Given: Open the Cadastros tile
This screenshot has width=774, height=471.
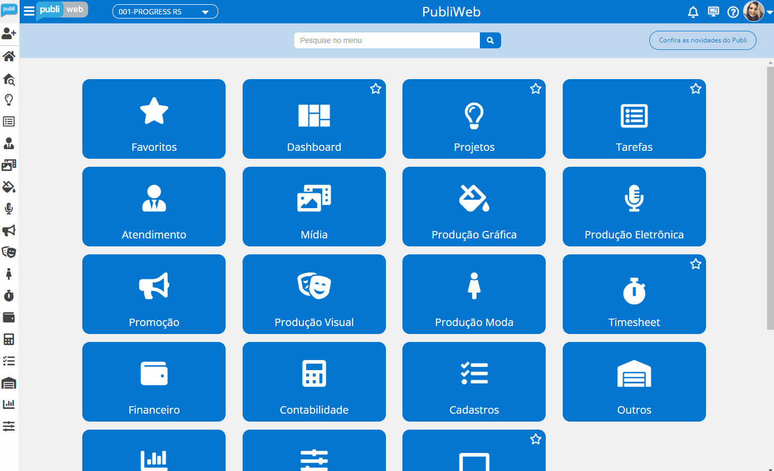Looking at the screenshot, I should click(474, 382).
